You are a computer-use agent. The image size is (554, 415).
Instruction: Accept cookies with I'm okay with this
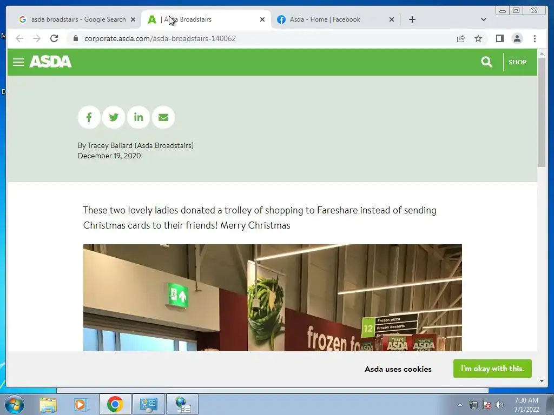tap(492, 369)
